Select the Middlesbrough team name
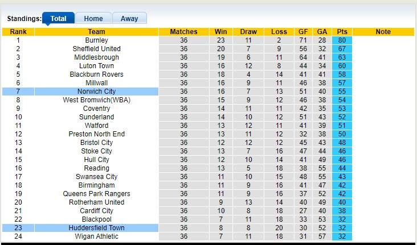The height and width of the screenshot is (245, 417). 96,57
